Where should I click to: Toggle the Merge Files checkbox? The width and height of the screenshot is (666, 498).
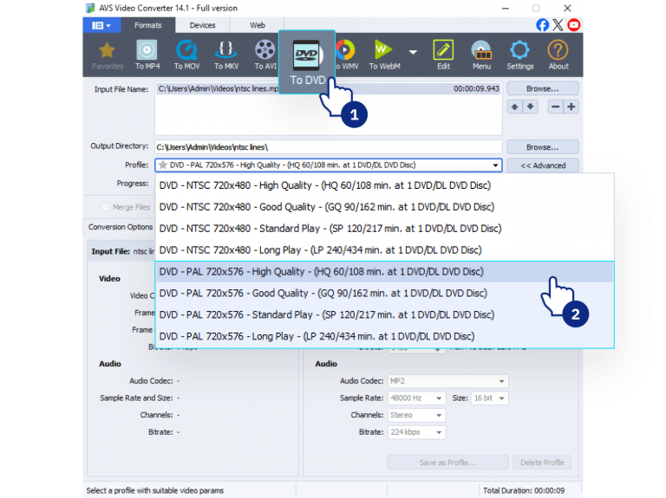pyautogui.click(x=106, y=207)
